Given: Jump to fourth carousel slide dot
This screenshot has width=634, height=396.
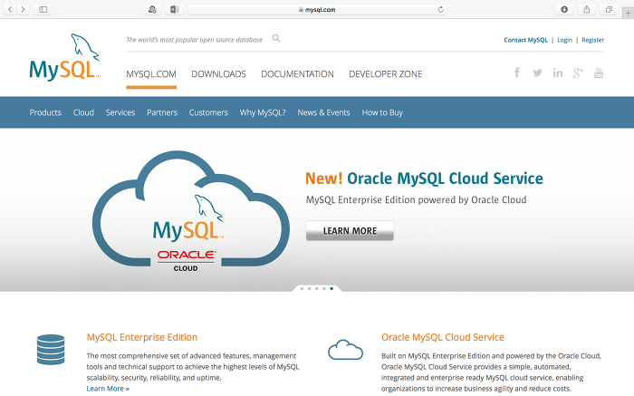Looking at the screenshot, I should [x=324, y=288].
